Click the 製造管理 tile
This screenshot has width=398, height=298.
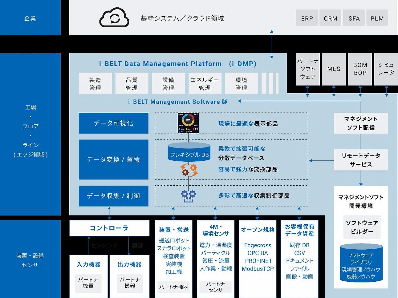click(x=95, y=83)
